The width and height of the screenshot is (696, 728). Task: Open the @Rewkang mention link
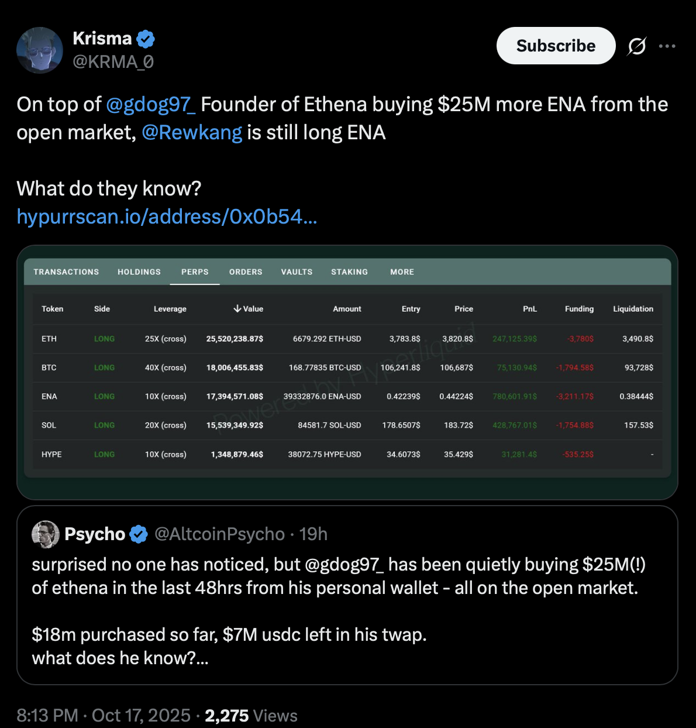tap(192, 132)
